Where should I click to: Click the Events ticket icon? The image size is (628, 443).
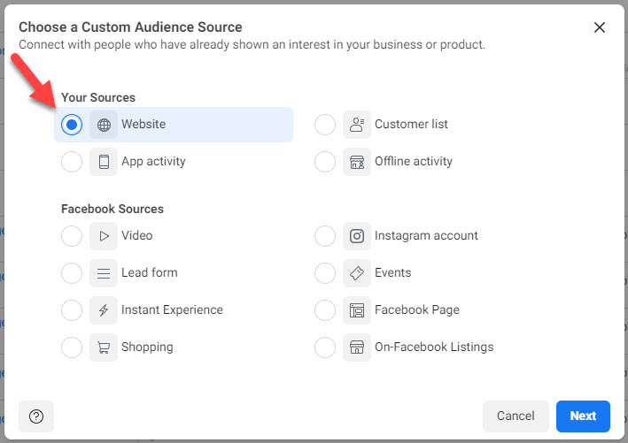tap(357, 273)
